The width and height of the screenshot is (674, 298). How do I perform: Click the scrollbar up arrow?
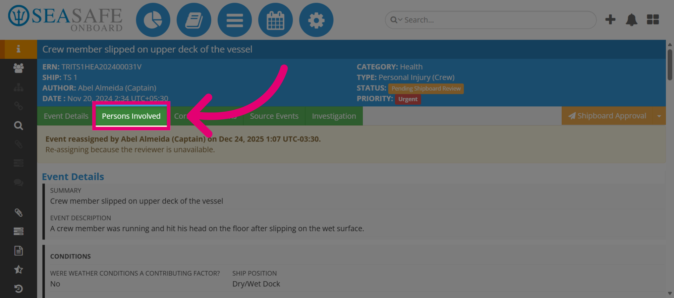[670, 44]
